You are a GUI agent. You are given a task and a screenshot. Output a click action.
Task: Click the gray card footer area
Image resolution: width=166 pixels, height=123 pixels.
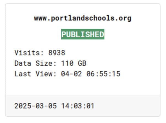[83, 106]
